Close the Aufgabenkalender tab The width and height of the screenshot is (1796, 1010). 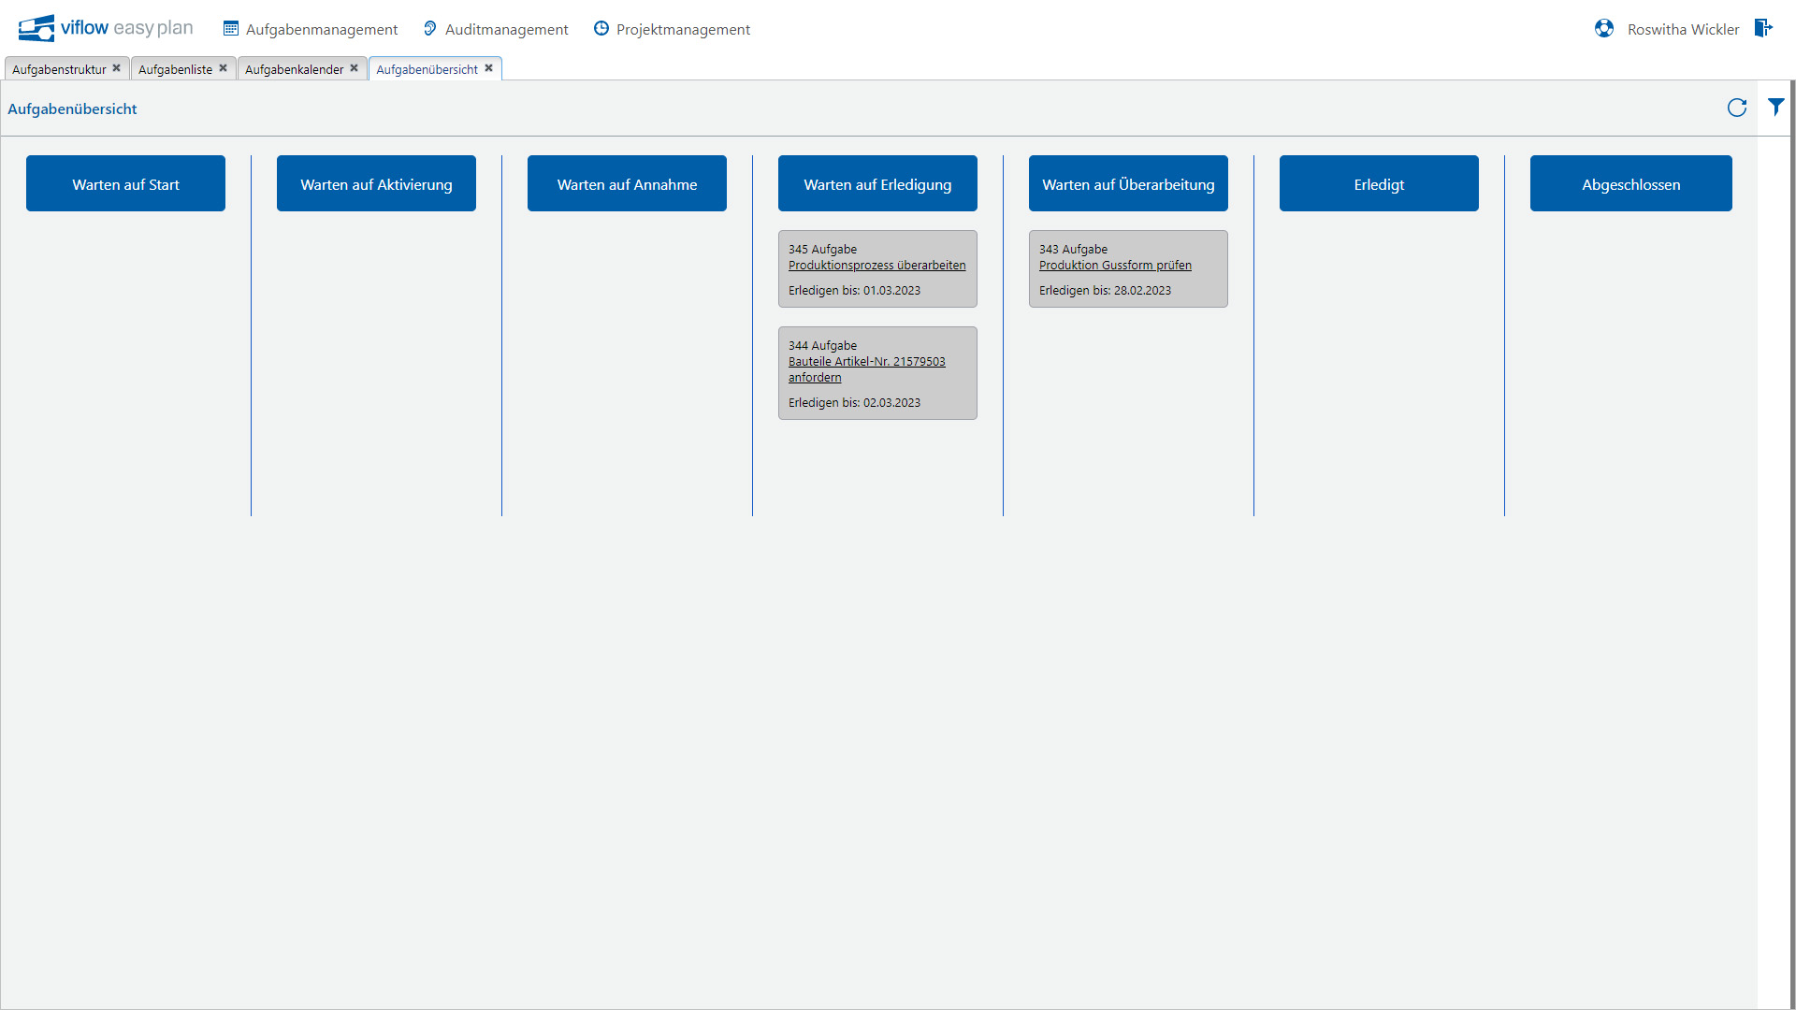(355, 67)
